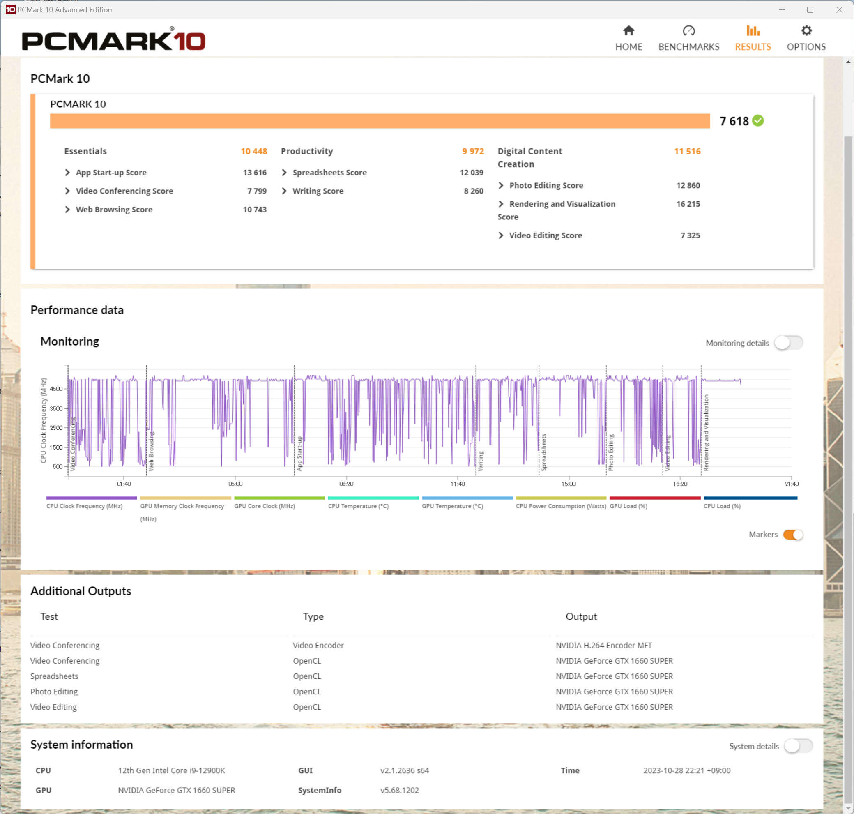Click the PCMark 10 logo
854x814 pixels.
pos(114,39)
